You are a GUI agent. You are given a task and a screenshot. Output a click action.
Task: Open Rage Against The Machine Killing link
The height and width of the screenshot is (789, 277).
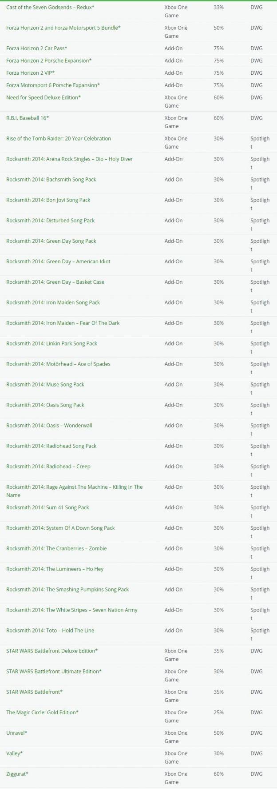point(75,491)
